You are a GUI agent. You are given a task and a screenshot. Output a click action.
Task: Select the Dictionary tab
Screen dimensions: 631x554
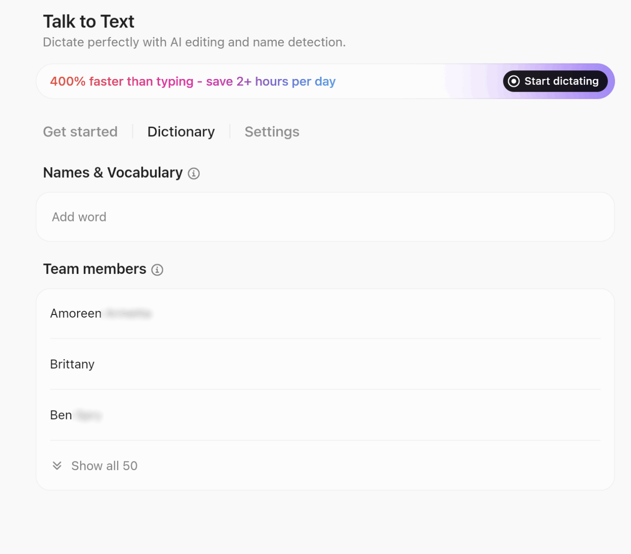181,132
